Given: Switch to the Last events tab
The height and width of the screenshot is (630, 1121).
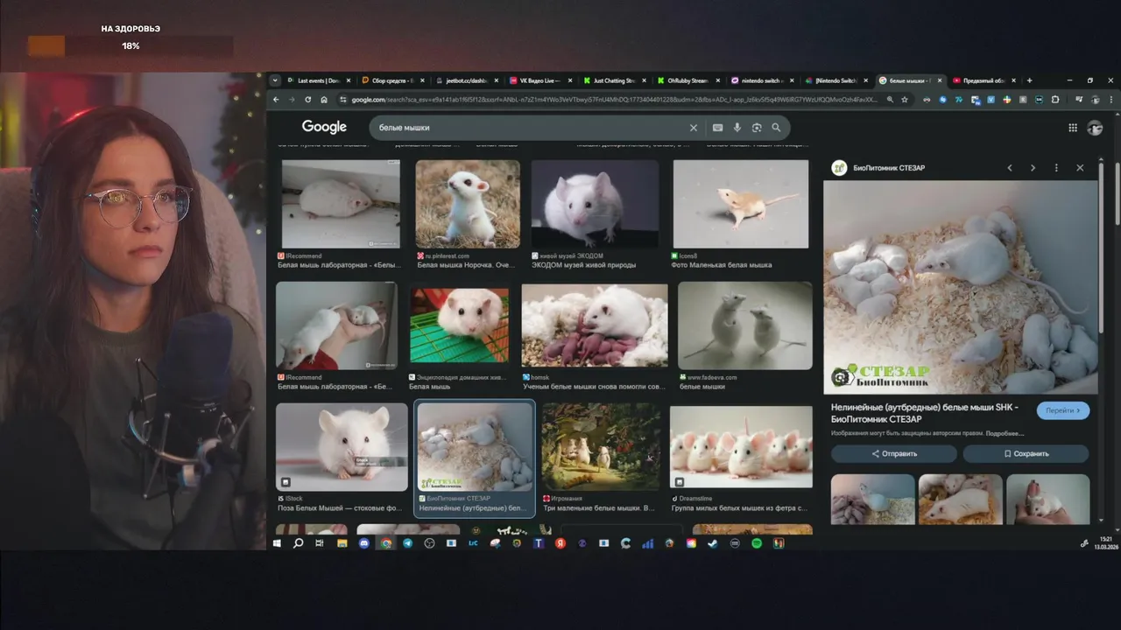Looking at the screenshot, I should [319, 80].
